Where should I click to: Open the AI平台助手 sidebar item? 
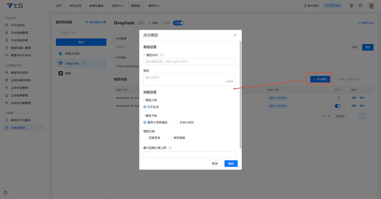[x=25, y=25]
